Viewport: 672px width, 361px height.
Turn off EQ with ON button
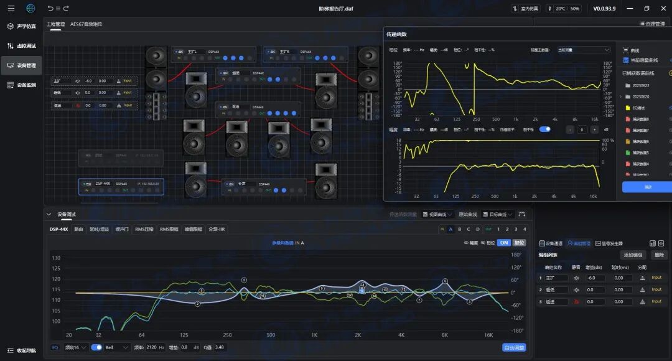(x=504, y=243)
